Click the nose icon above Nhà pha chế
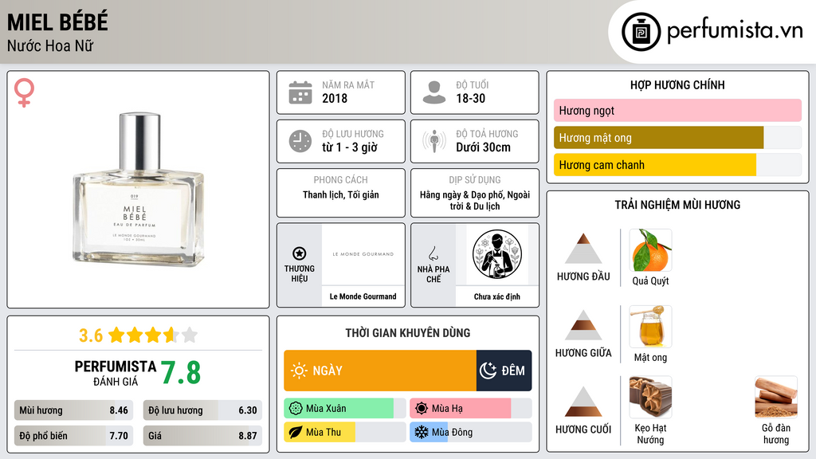Viewport: 816px width, 459px height. (433, 253)
